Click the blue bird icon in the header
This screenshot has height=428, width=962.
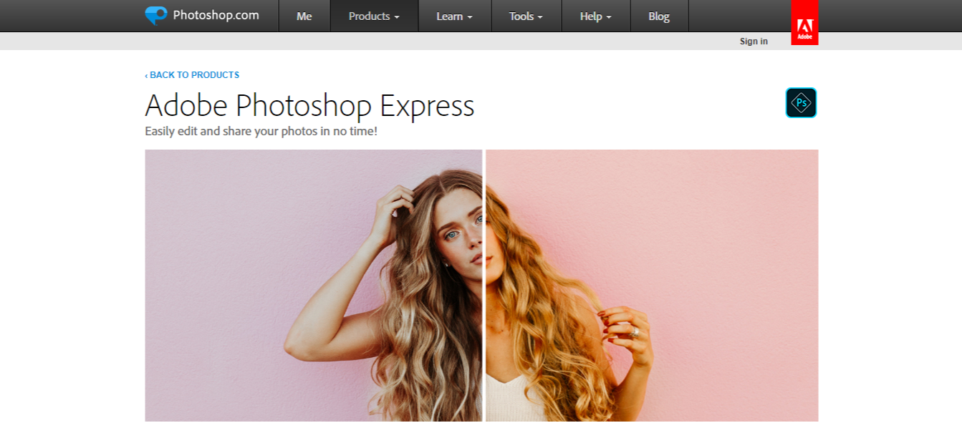click(156, 14)
